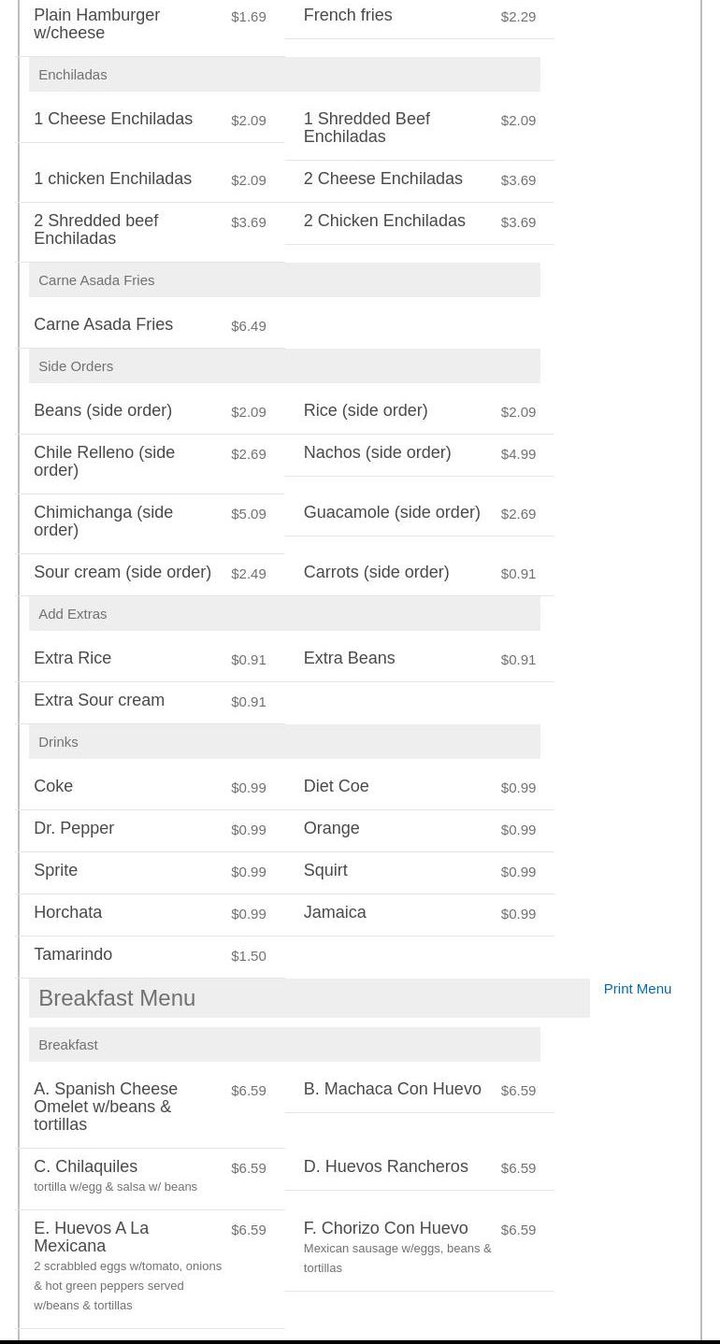Click the Side Orders section header
The width and height of the screenshot is (720, 1344).
pyautogui.click(x=76, y=366)
